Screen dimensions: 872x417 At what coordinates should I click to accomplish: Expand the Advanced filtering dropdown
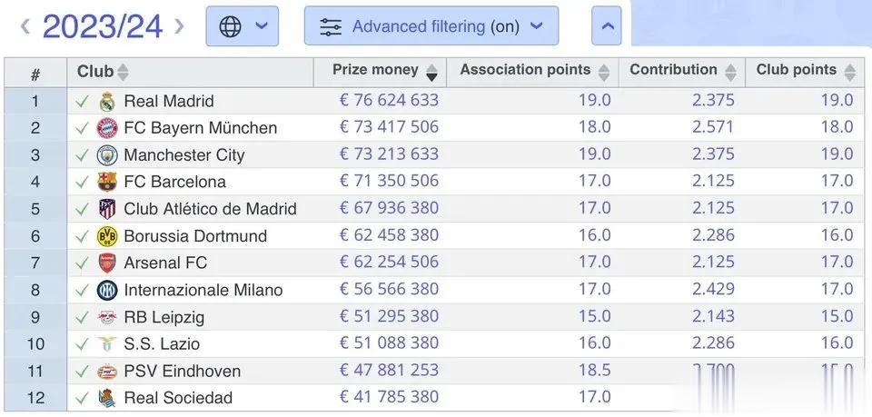431,26
